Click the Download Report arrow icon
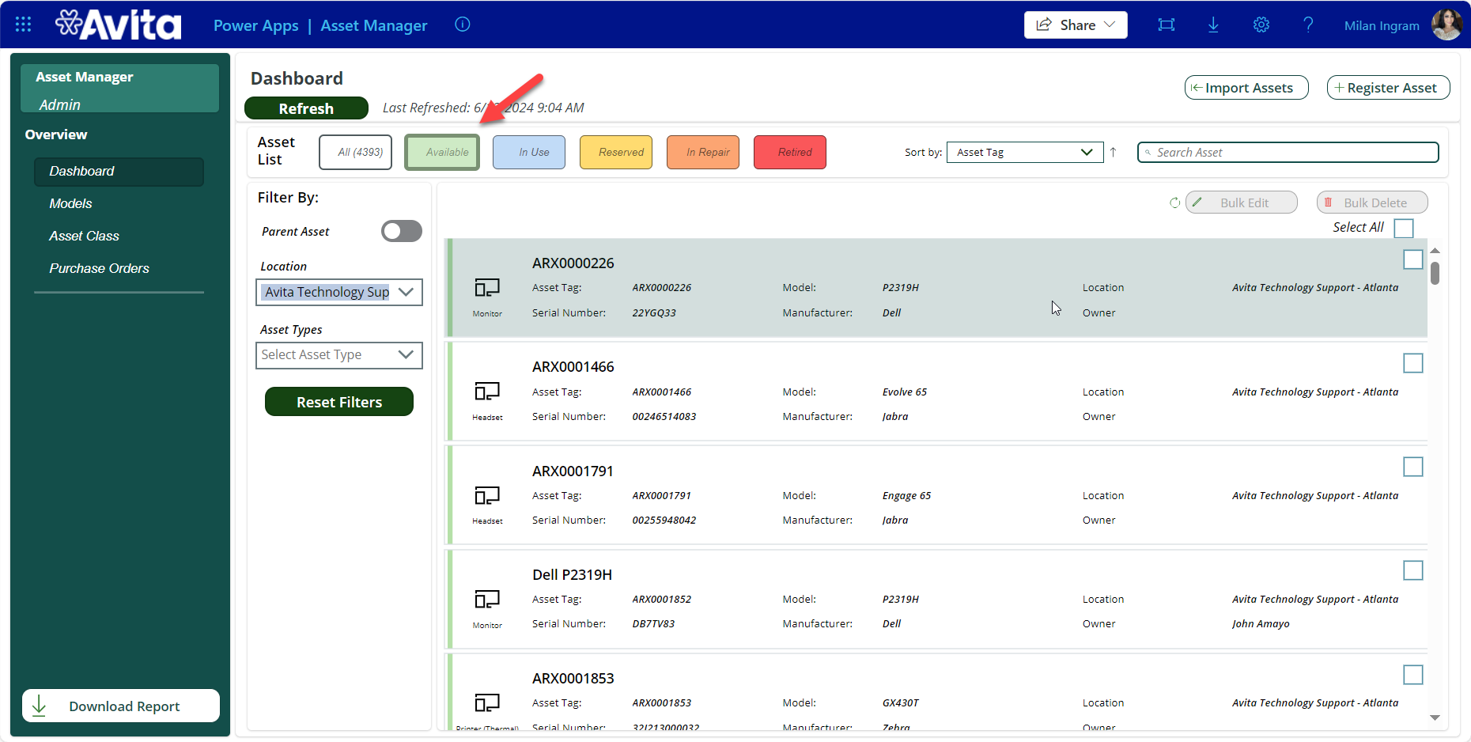 (40, 706)
